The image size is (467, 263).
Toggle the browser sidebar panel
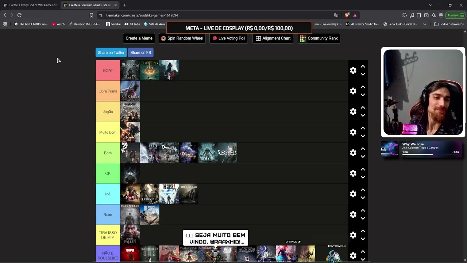pos(419,15)
